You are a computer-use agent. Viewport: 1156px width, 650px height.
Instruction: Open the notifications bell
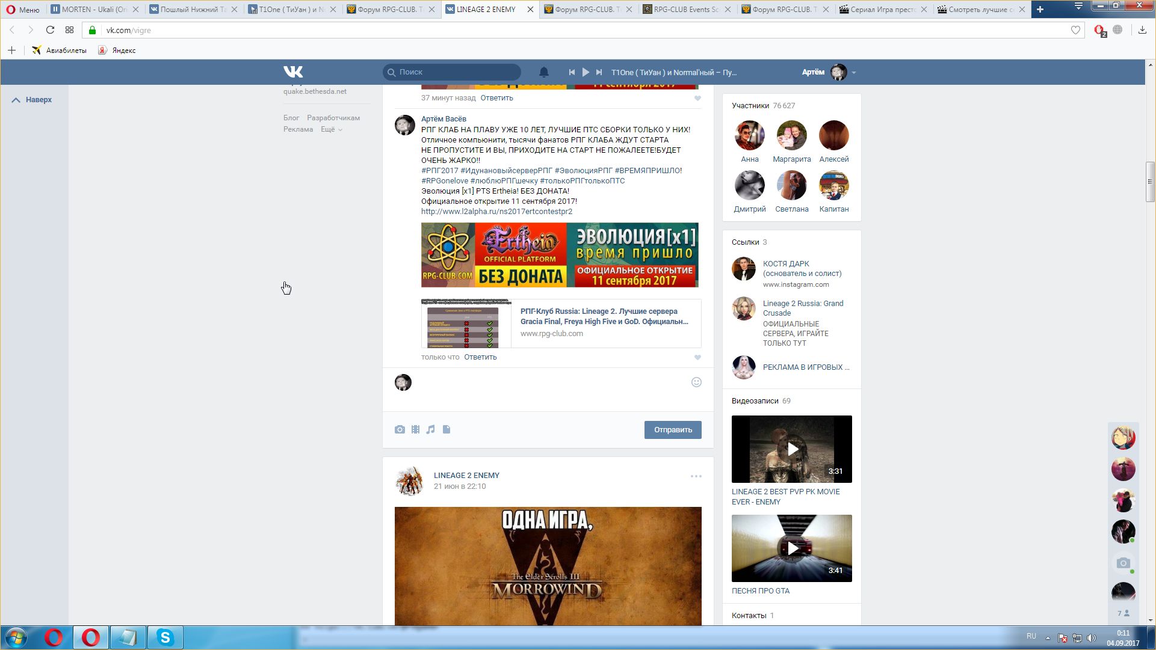pos(543,72)
